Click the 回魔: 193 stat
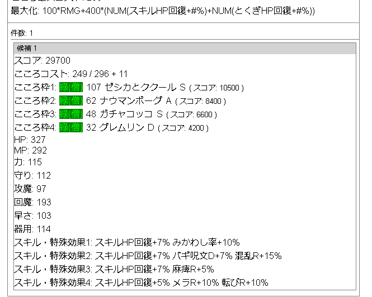 33,202
